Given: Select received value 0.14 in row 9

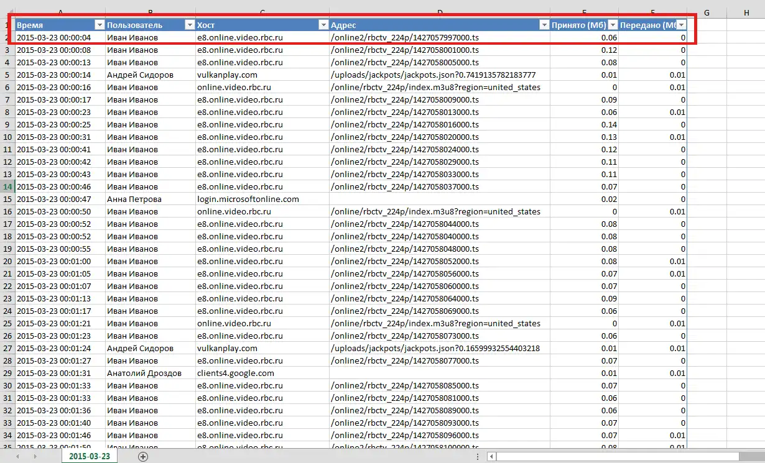Looking at the screenshot, I should [585, 124].
